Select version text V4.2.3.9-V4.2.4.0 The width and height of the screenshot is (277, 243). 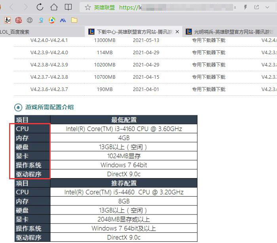tap(49, 53)
